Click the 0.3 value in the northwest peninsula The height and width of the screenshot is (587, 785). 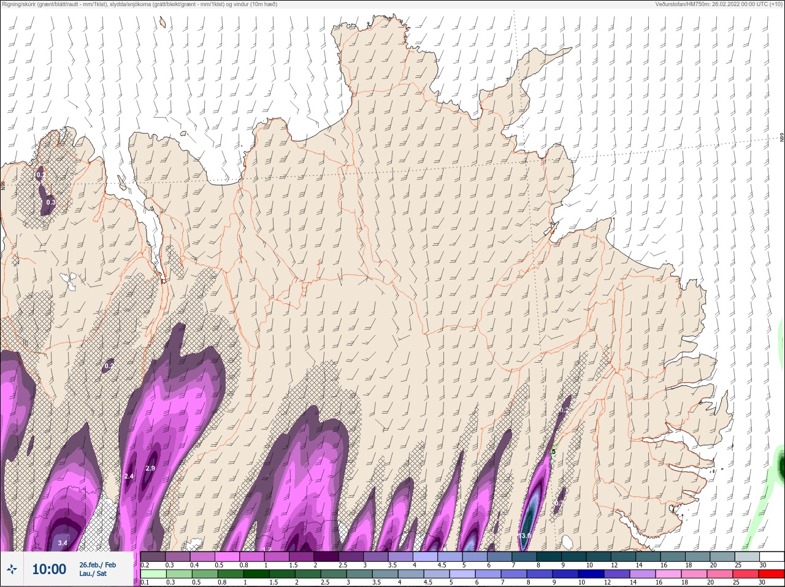click(50, 202)
